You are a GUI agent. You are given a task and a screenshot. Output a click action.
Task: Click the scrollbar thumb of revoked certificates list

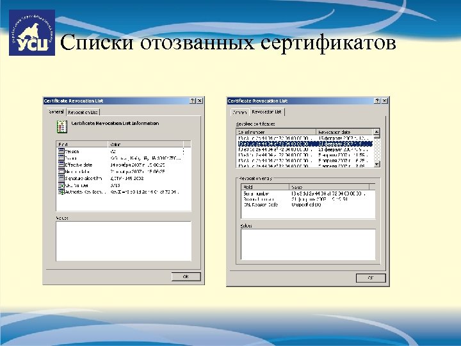(376, 137)
